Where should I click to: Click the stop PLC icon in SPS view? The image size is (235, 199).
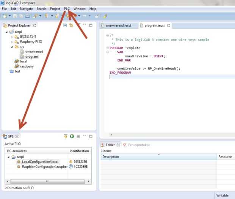78,136
